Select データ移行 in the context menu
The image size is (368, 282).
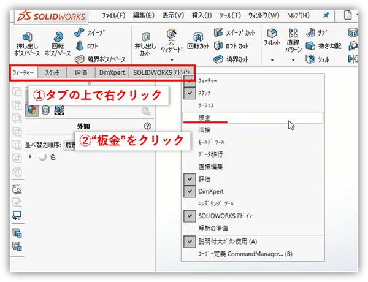[253, 154]
